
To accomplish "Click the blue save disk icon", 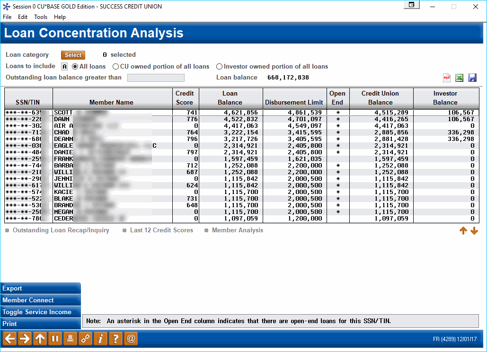I will (472, 78).
